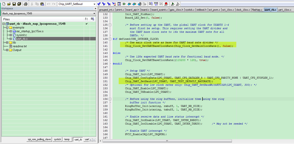Open the iflash_nxp_lpcxpresso_1549 configuration dropdown
The width and height of the screenshot is (294, 144).
click(94, 14)
